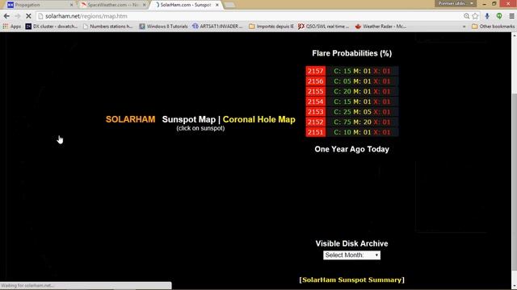The image size is (517, 290).
Task: Bookmark this page with the star icon
Action: tap(475, 16)
